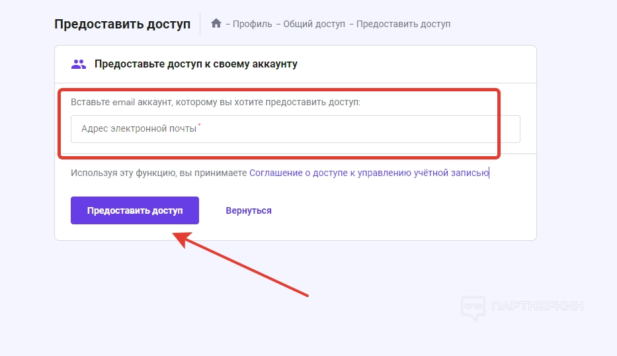This screenshot has width=617, height=356.
Task: Click text Используя эту функцию, вы принимаете
Action: [x=159, y=173]
